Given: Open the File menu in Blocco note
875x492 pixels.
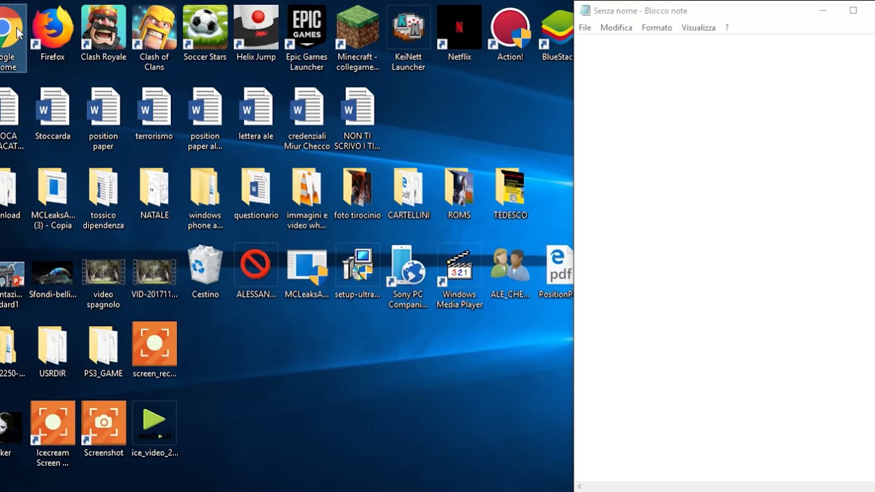Looking at the screenshot, I should (584, 27).
